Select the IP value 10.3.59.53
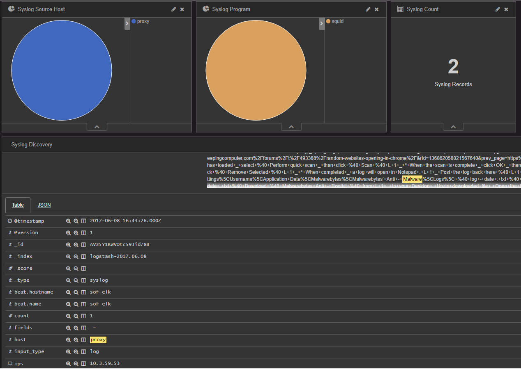 point(105,363)
